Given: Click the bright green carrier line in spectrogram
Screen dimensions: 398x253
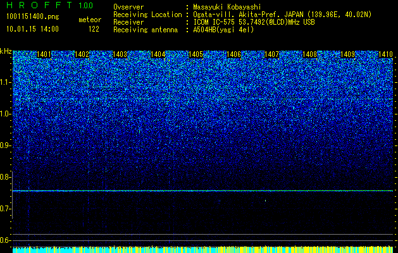Looking at the screenshot, I should tap(203, 190).
